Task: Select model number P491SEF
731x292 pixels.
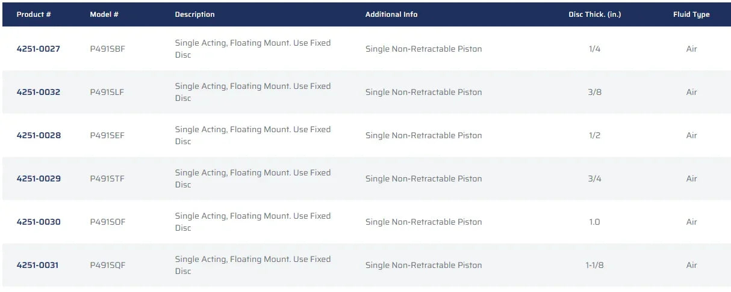Action: 107,135
